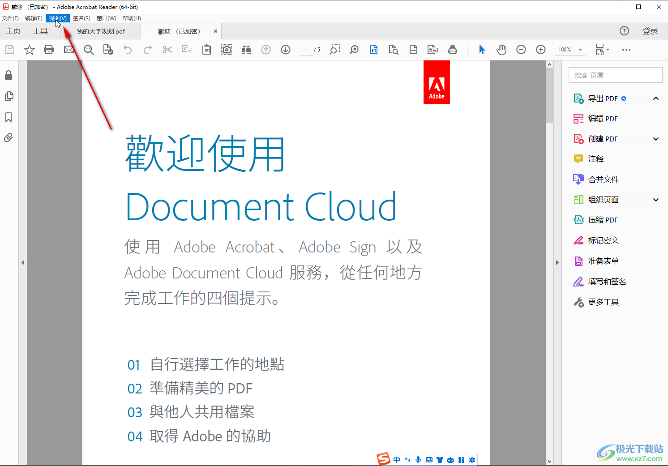Click the IME microphone voice icon

tap(418, 460)
